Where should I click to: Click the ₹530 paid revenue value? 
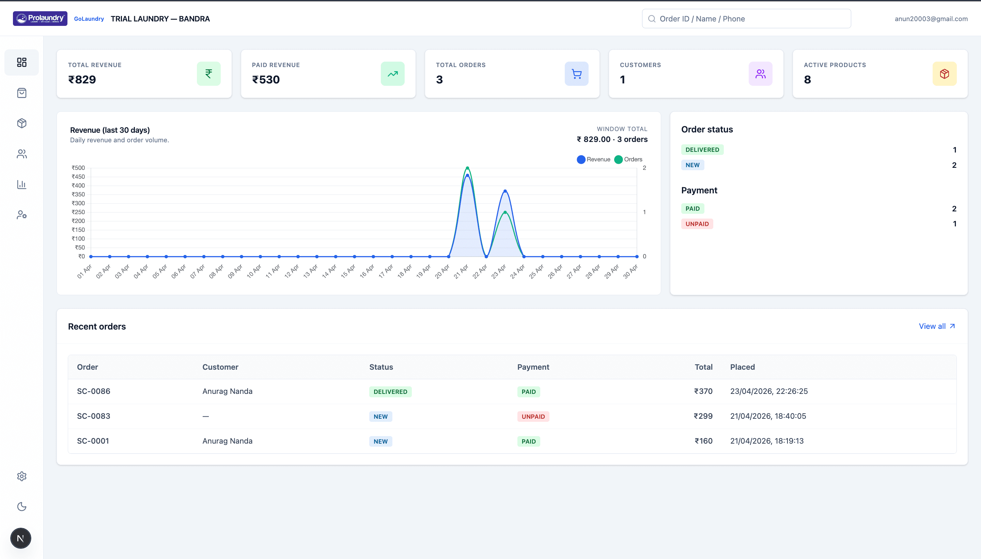(266, 79)
